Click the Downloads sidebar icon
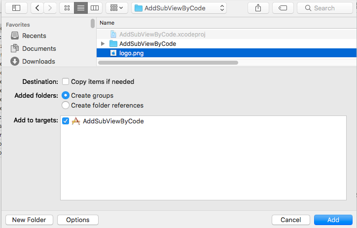Image resolution: width=357 pixels, height=228 pixels. coord(15,61)
